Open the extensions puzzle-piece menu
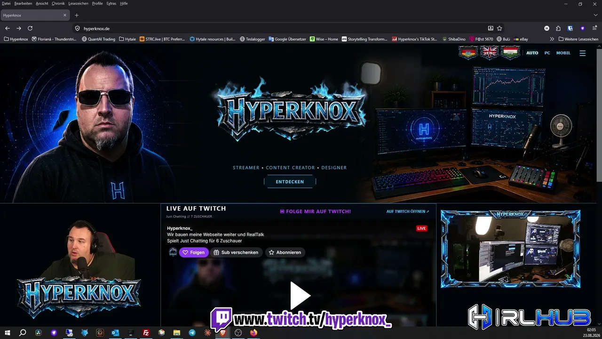 (558, 28)
